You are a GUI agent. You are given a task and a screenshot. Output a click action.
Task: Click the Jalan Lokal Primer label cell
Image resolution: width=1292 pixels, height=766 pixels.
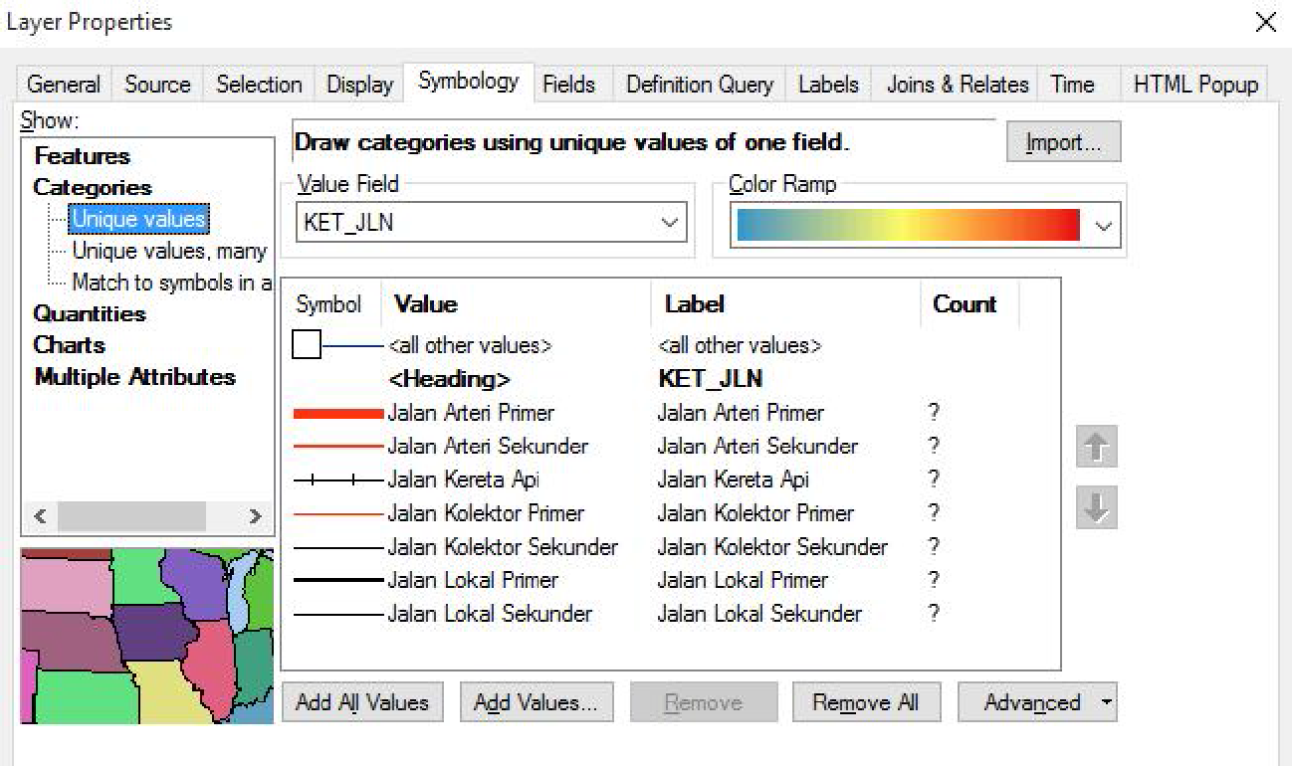coord(743,580)
